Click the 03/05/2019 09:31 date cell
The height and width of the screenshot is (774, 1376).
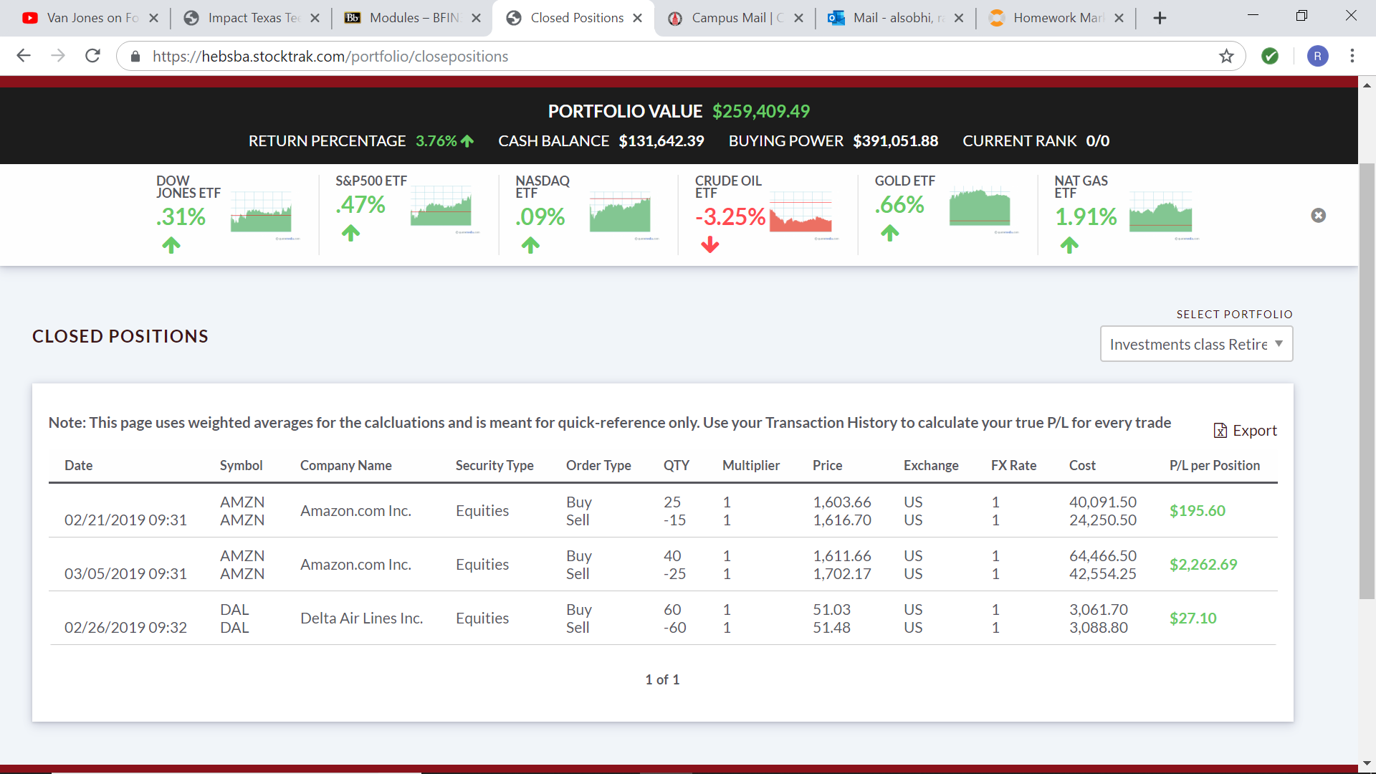click(125, 573)
